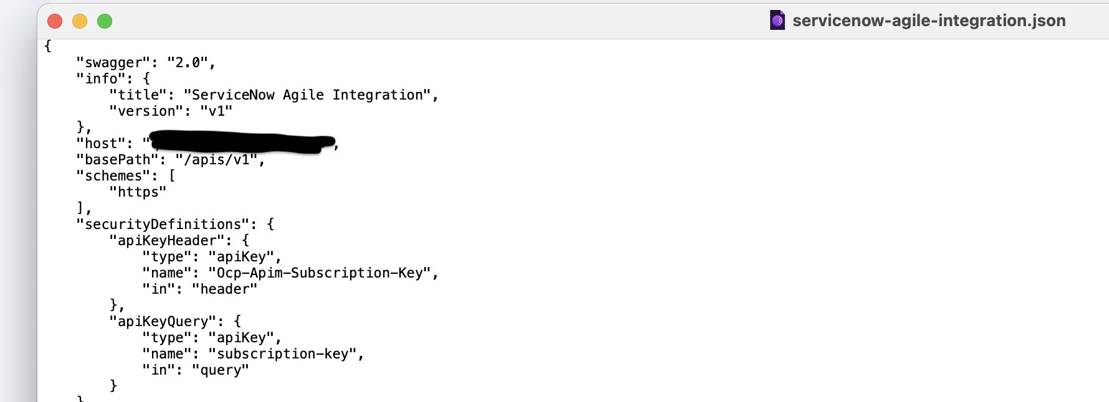
Task: Click "Ocp-Apim-Subscription-Key" name value
Action: [x=320, y=273]
